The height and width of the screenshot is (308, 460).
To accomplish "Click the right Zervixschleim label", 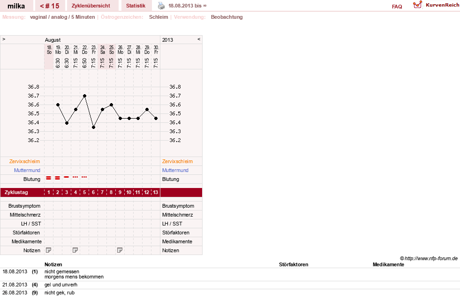I will click(x=178, y=161).
